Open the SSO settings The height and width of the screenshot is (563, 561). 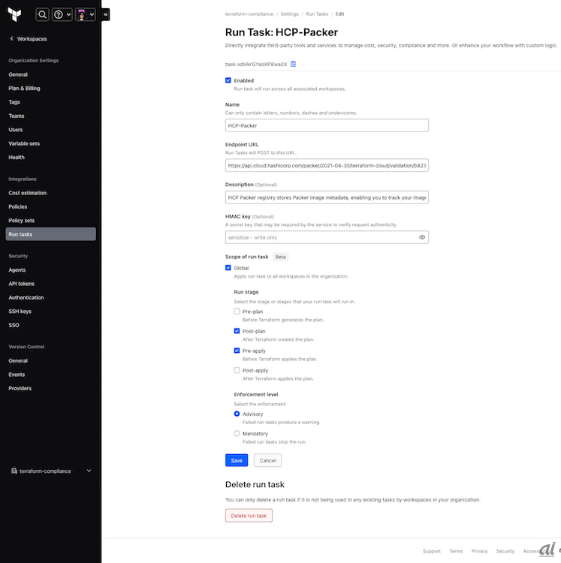pos(14,325)
